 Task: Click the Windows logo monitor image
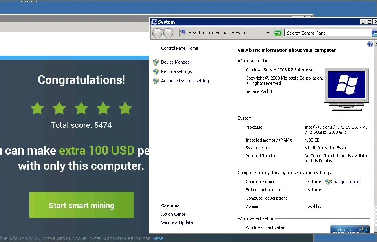pos(347,89)
